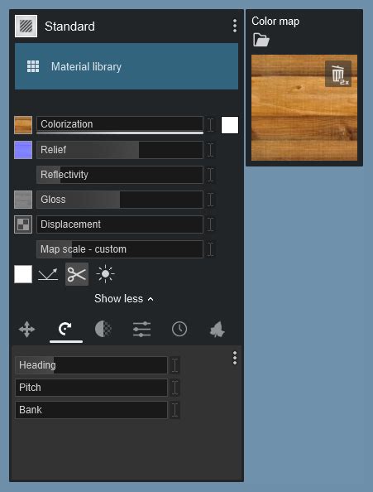Adjust the Bank slider
Screen dimensions: 373x492
[91, 410]
